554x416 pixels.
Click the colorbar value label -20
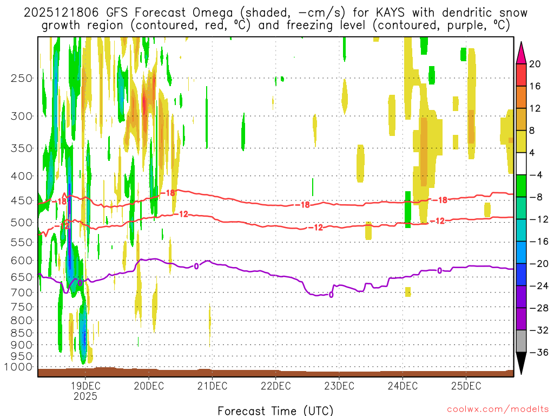[539, 264]
